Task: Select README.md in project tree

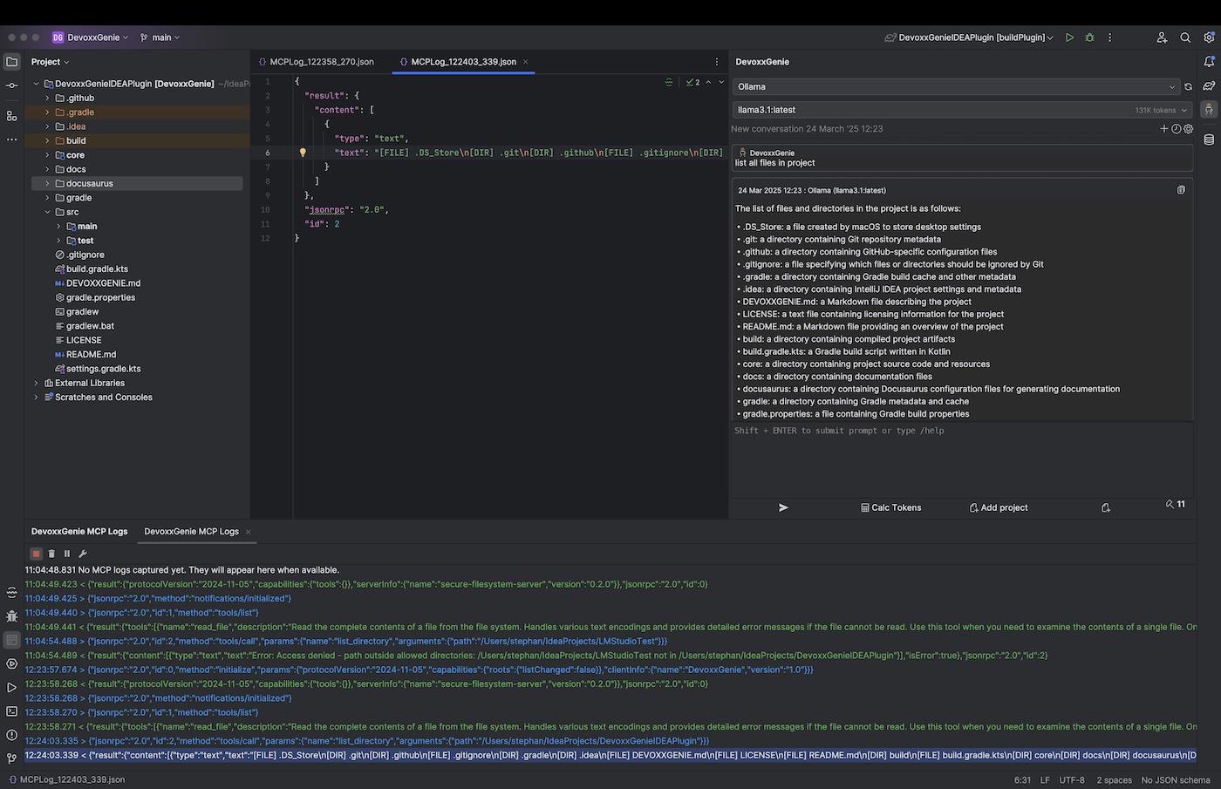Action: [x=91, y=355]
